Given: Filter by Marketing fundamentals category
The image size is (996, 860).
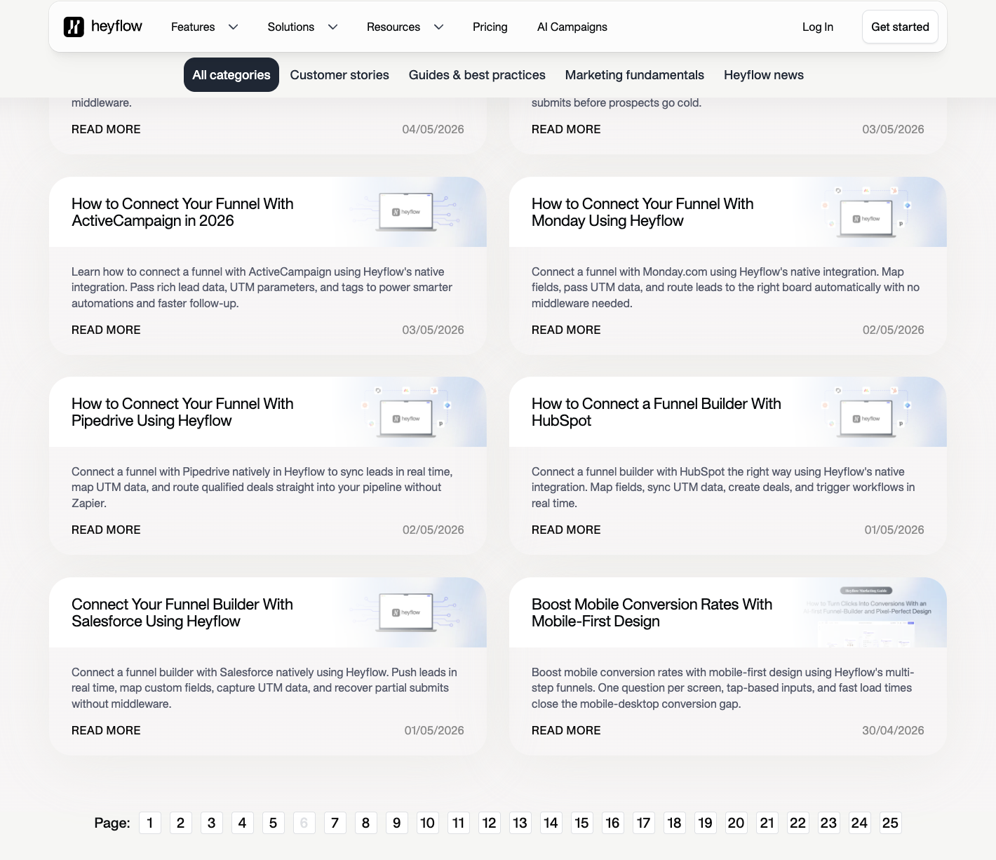Looking at the screenshot, I should coord(635,75).
